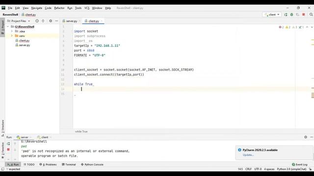Change the 4 spaces indent setting
The image size is (314, 176).
click(269, 169)
